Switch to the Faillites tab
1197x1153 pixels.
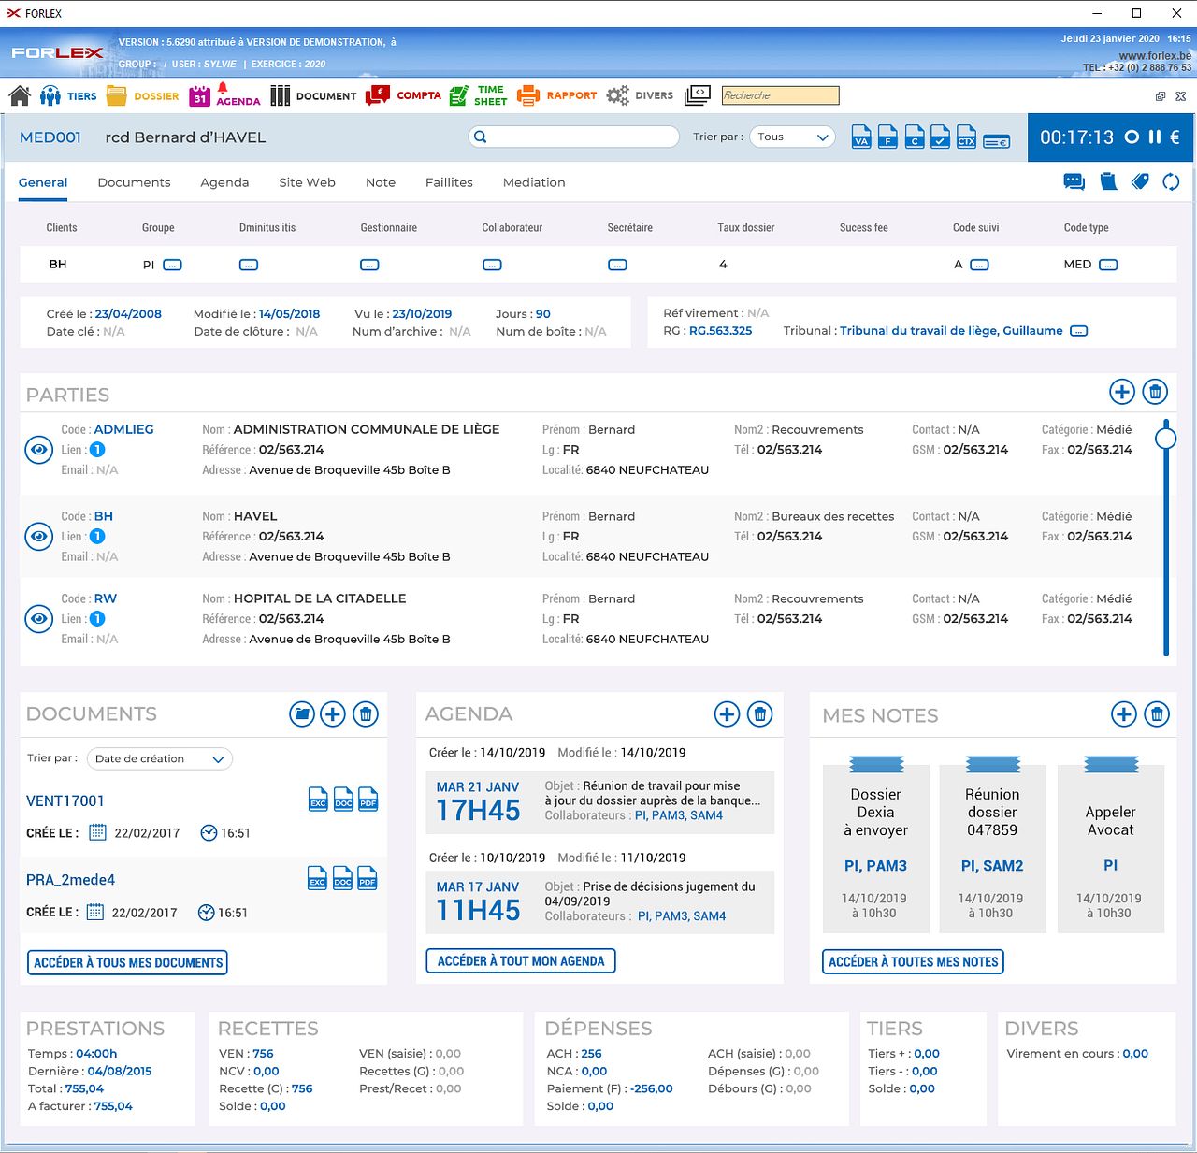point(449,182)
